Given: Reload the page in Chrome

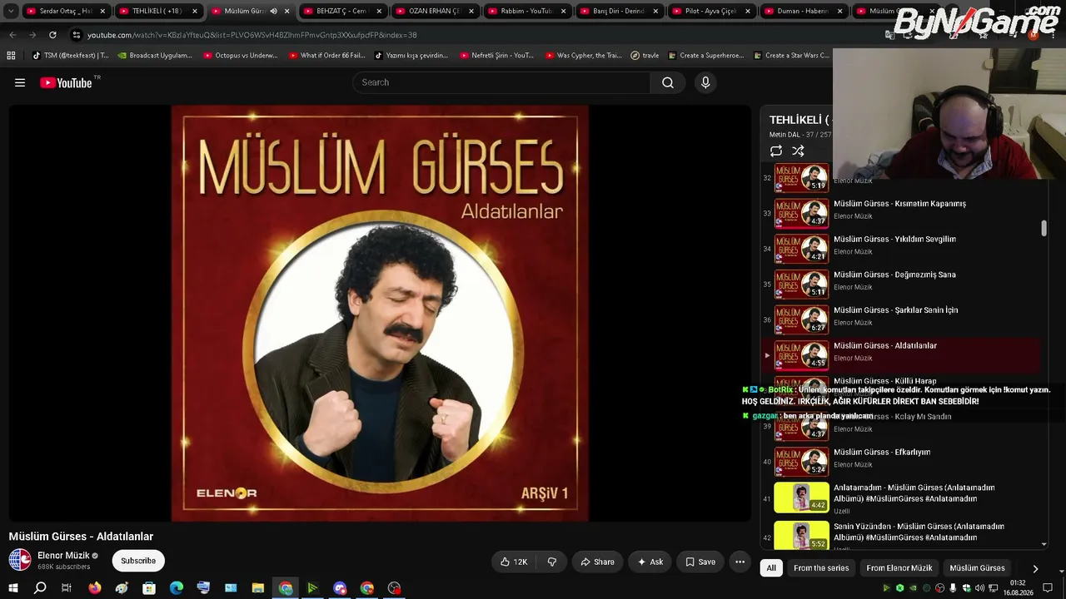Looking at the screenshot, I should tap(52, 35).
